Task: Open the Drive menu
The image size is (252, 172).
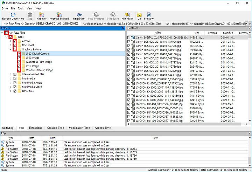Action: point(5,8)
